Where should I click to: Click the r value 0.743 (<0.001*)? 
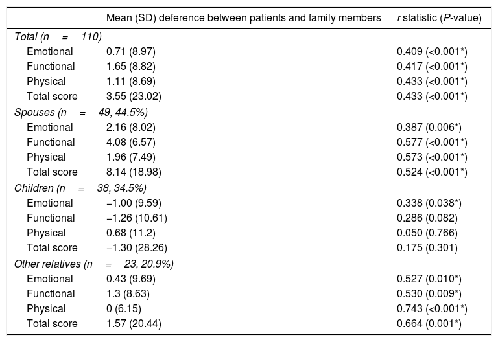coord(431,309)
